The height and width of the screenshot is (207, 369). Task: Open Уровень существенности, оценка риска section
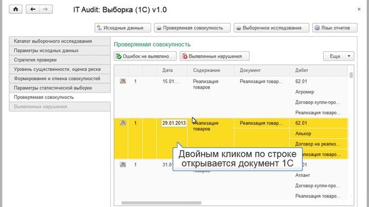[60, 69]
